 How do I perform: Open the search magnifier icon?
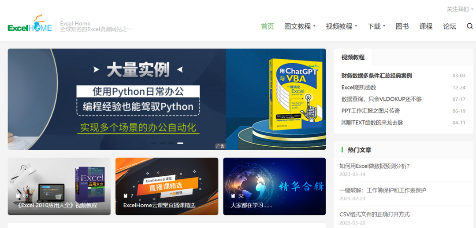pos(470,26)
